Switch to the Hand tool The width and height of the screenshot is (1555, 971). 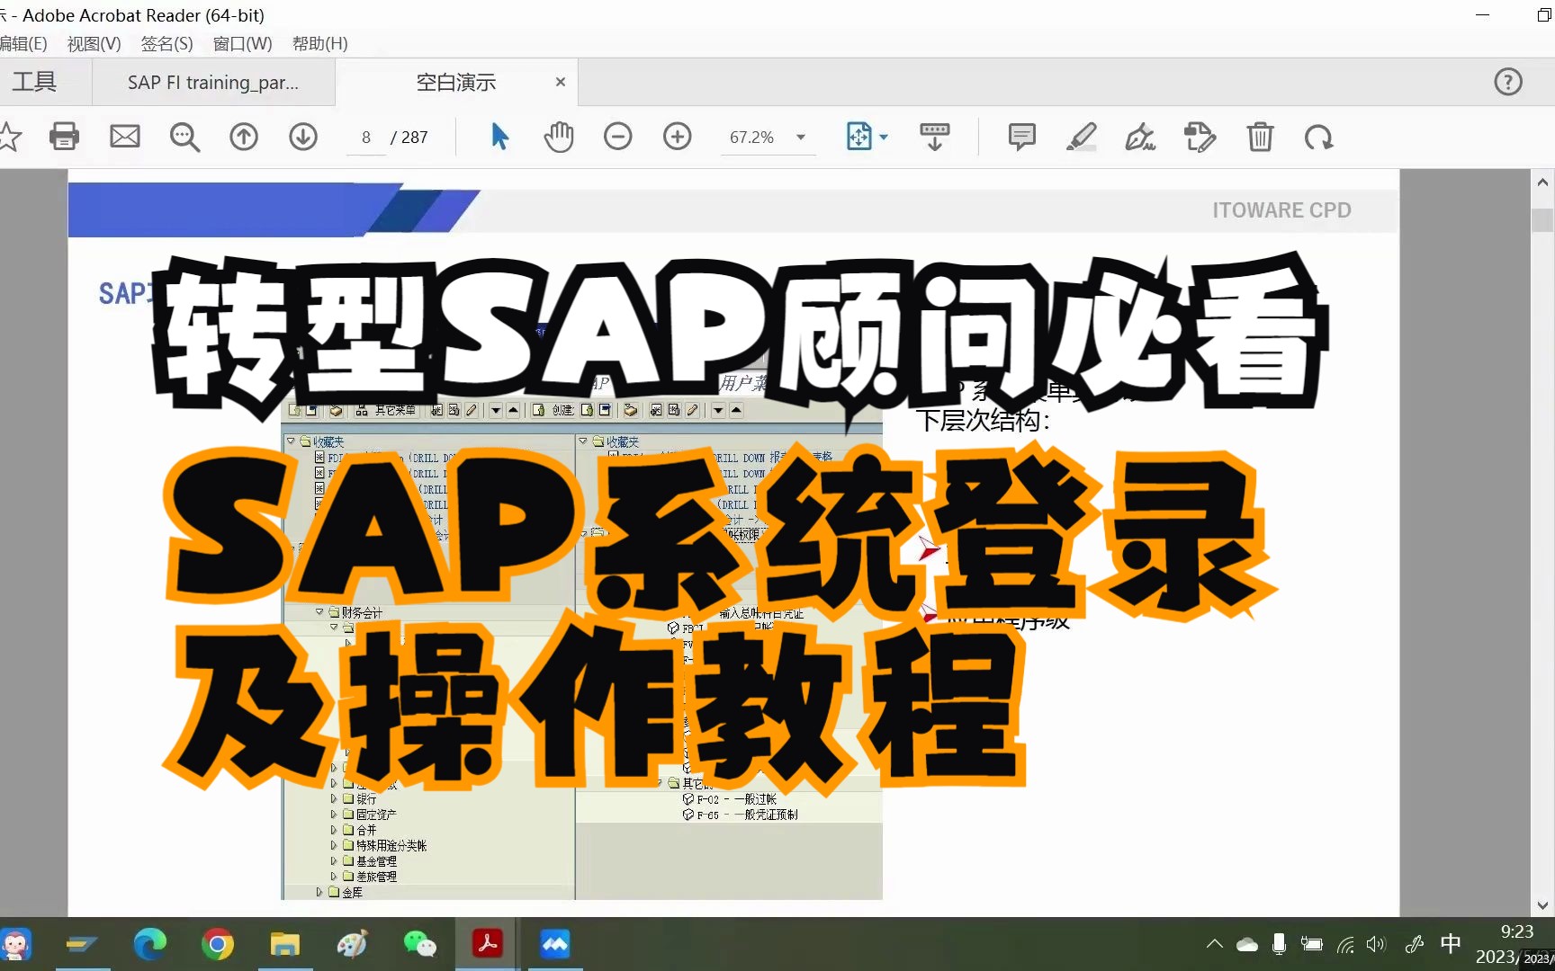point(559,137)
